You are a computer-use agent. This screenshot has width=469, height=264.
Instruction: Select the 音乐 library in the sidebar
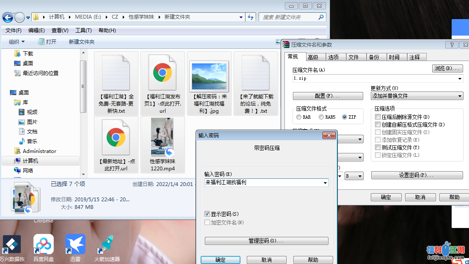(x=32, y=141)
